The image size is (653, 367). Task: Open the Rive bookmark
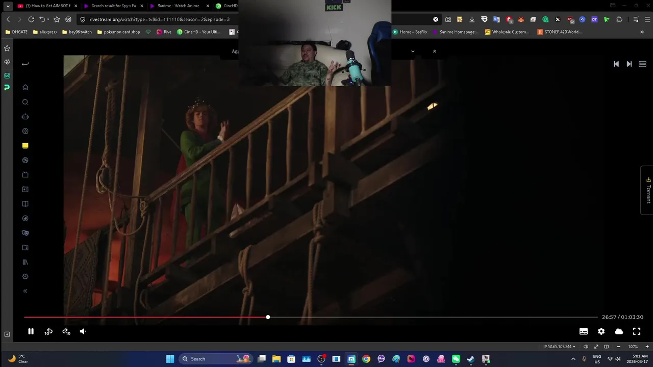164,32
